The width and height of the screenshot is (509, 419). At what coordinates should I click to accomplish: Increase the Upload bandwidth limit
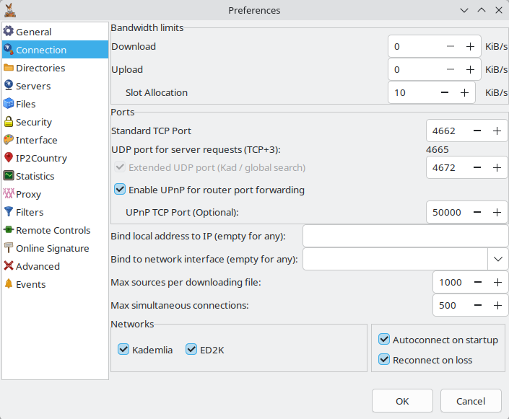click(470, 69)
